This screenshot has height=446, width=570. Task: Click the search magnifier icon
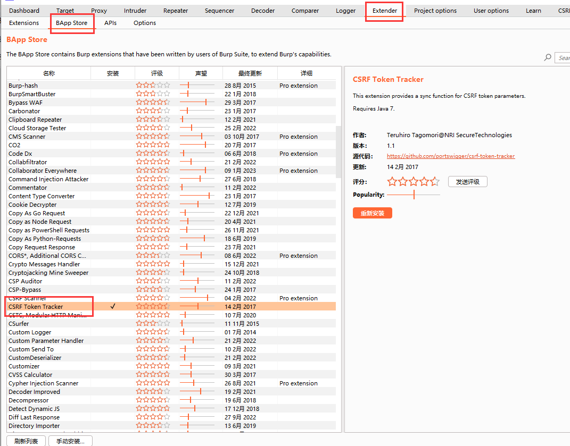coord(548,57)
